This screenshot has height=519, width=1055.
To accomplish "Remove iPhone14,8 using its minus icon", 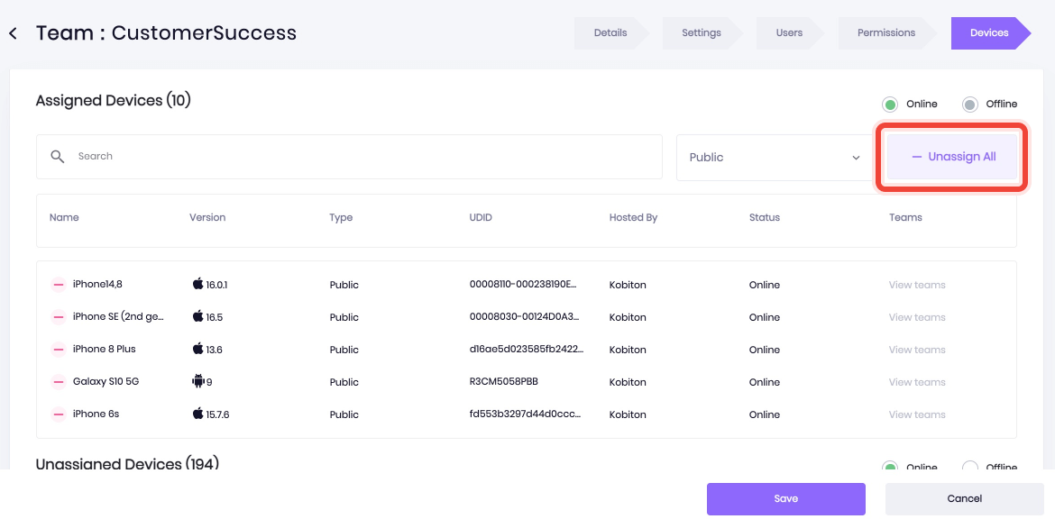I will [x=58, y=285].
